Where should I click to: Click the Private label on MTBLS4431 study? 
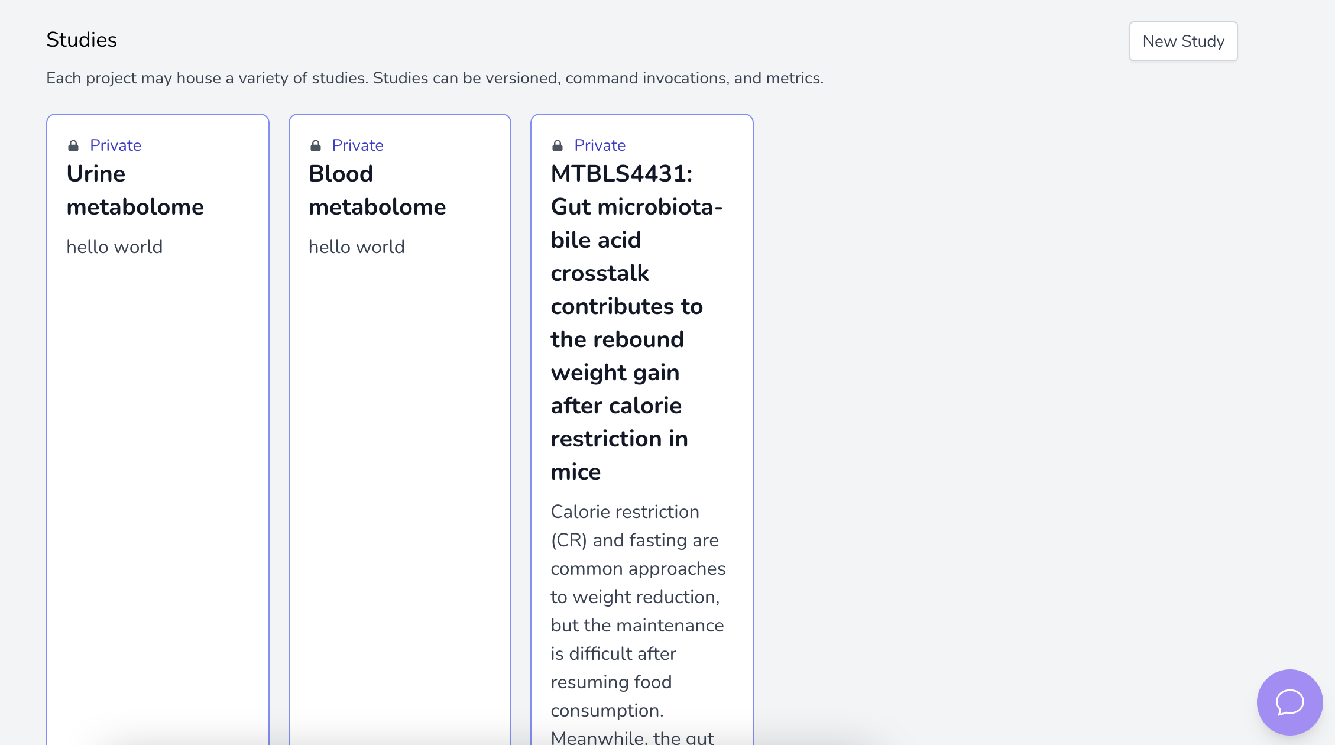(600, 145)
